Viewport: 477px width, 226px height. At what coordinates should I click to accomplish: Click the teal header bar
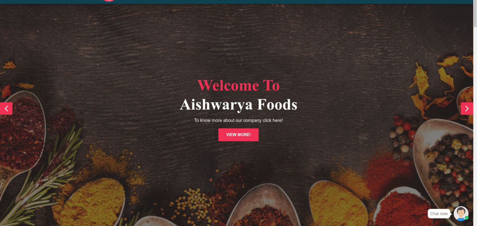pyautogui.click(x=237, y=2)
